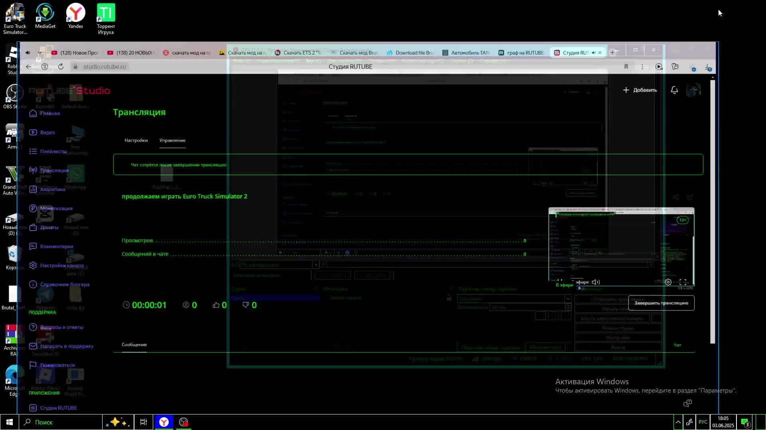Image resolution: width=766 pixels, height=430 pixels.
Task: Open Торрент Игруха desktop shortcut
Action: coord(106,19)
